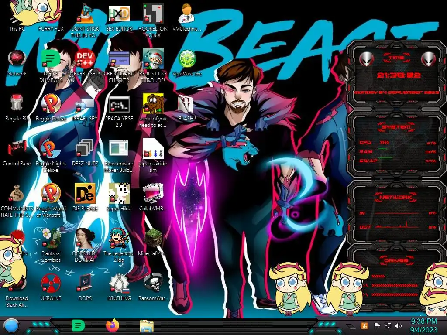
Task: Open the taskbar clock showing 9:38 PM
Action: [423, 325]
